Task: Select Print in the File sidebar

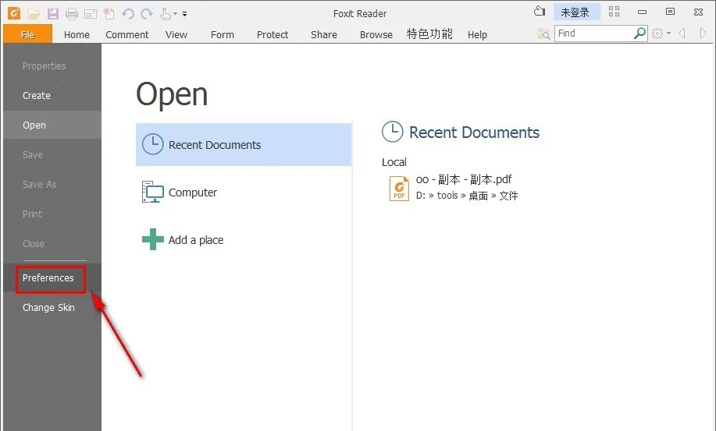Action: [x=52, y=214]
